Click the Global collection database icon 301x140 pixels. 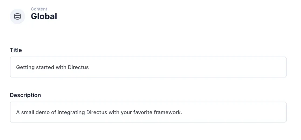pyautogui.click(x=17, y=16)
